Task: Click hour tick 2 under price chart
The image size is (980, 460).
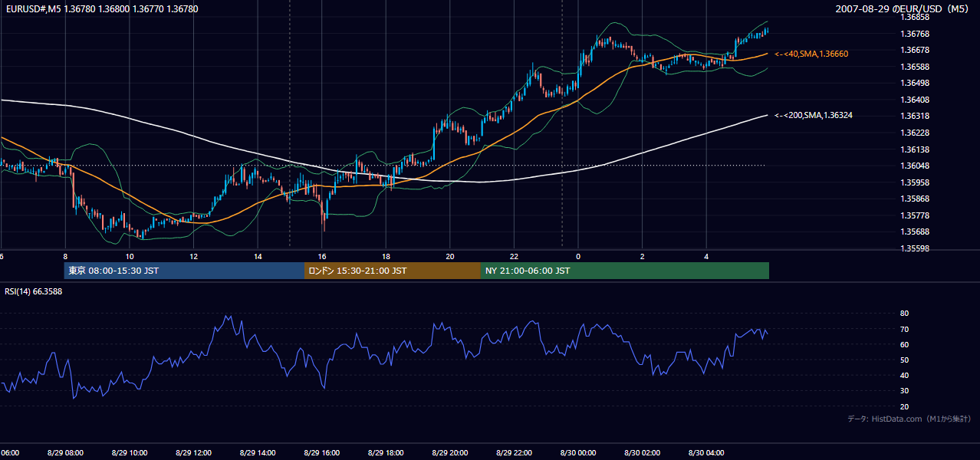Action: 642,256
